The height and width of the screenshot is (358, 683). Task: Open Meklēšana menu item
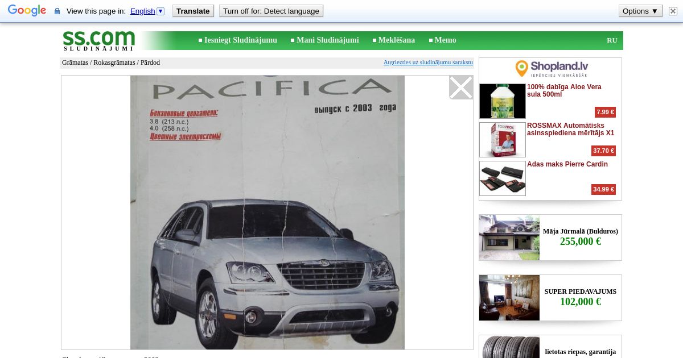coord(397,40)
